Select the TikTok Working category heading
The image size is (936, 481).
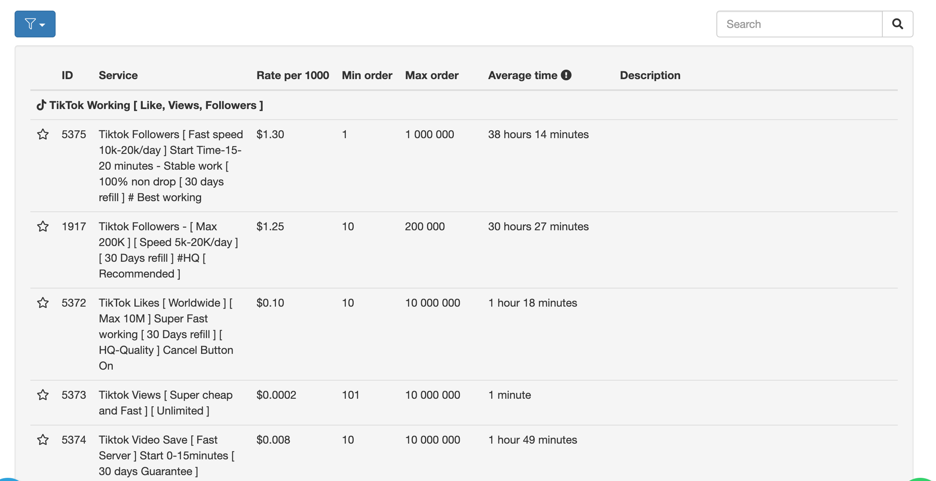tap(156, 105)
